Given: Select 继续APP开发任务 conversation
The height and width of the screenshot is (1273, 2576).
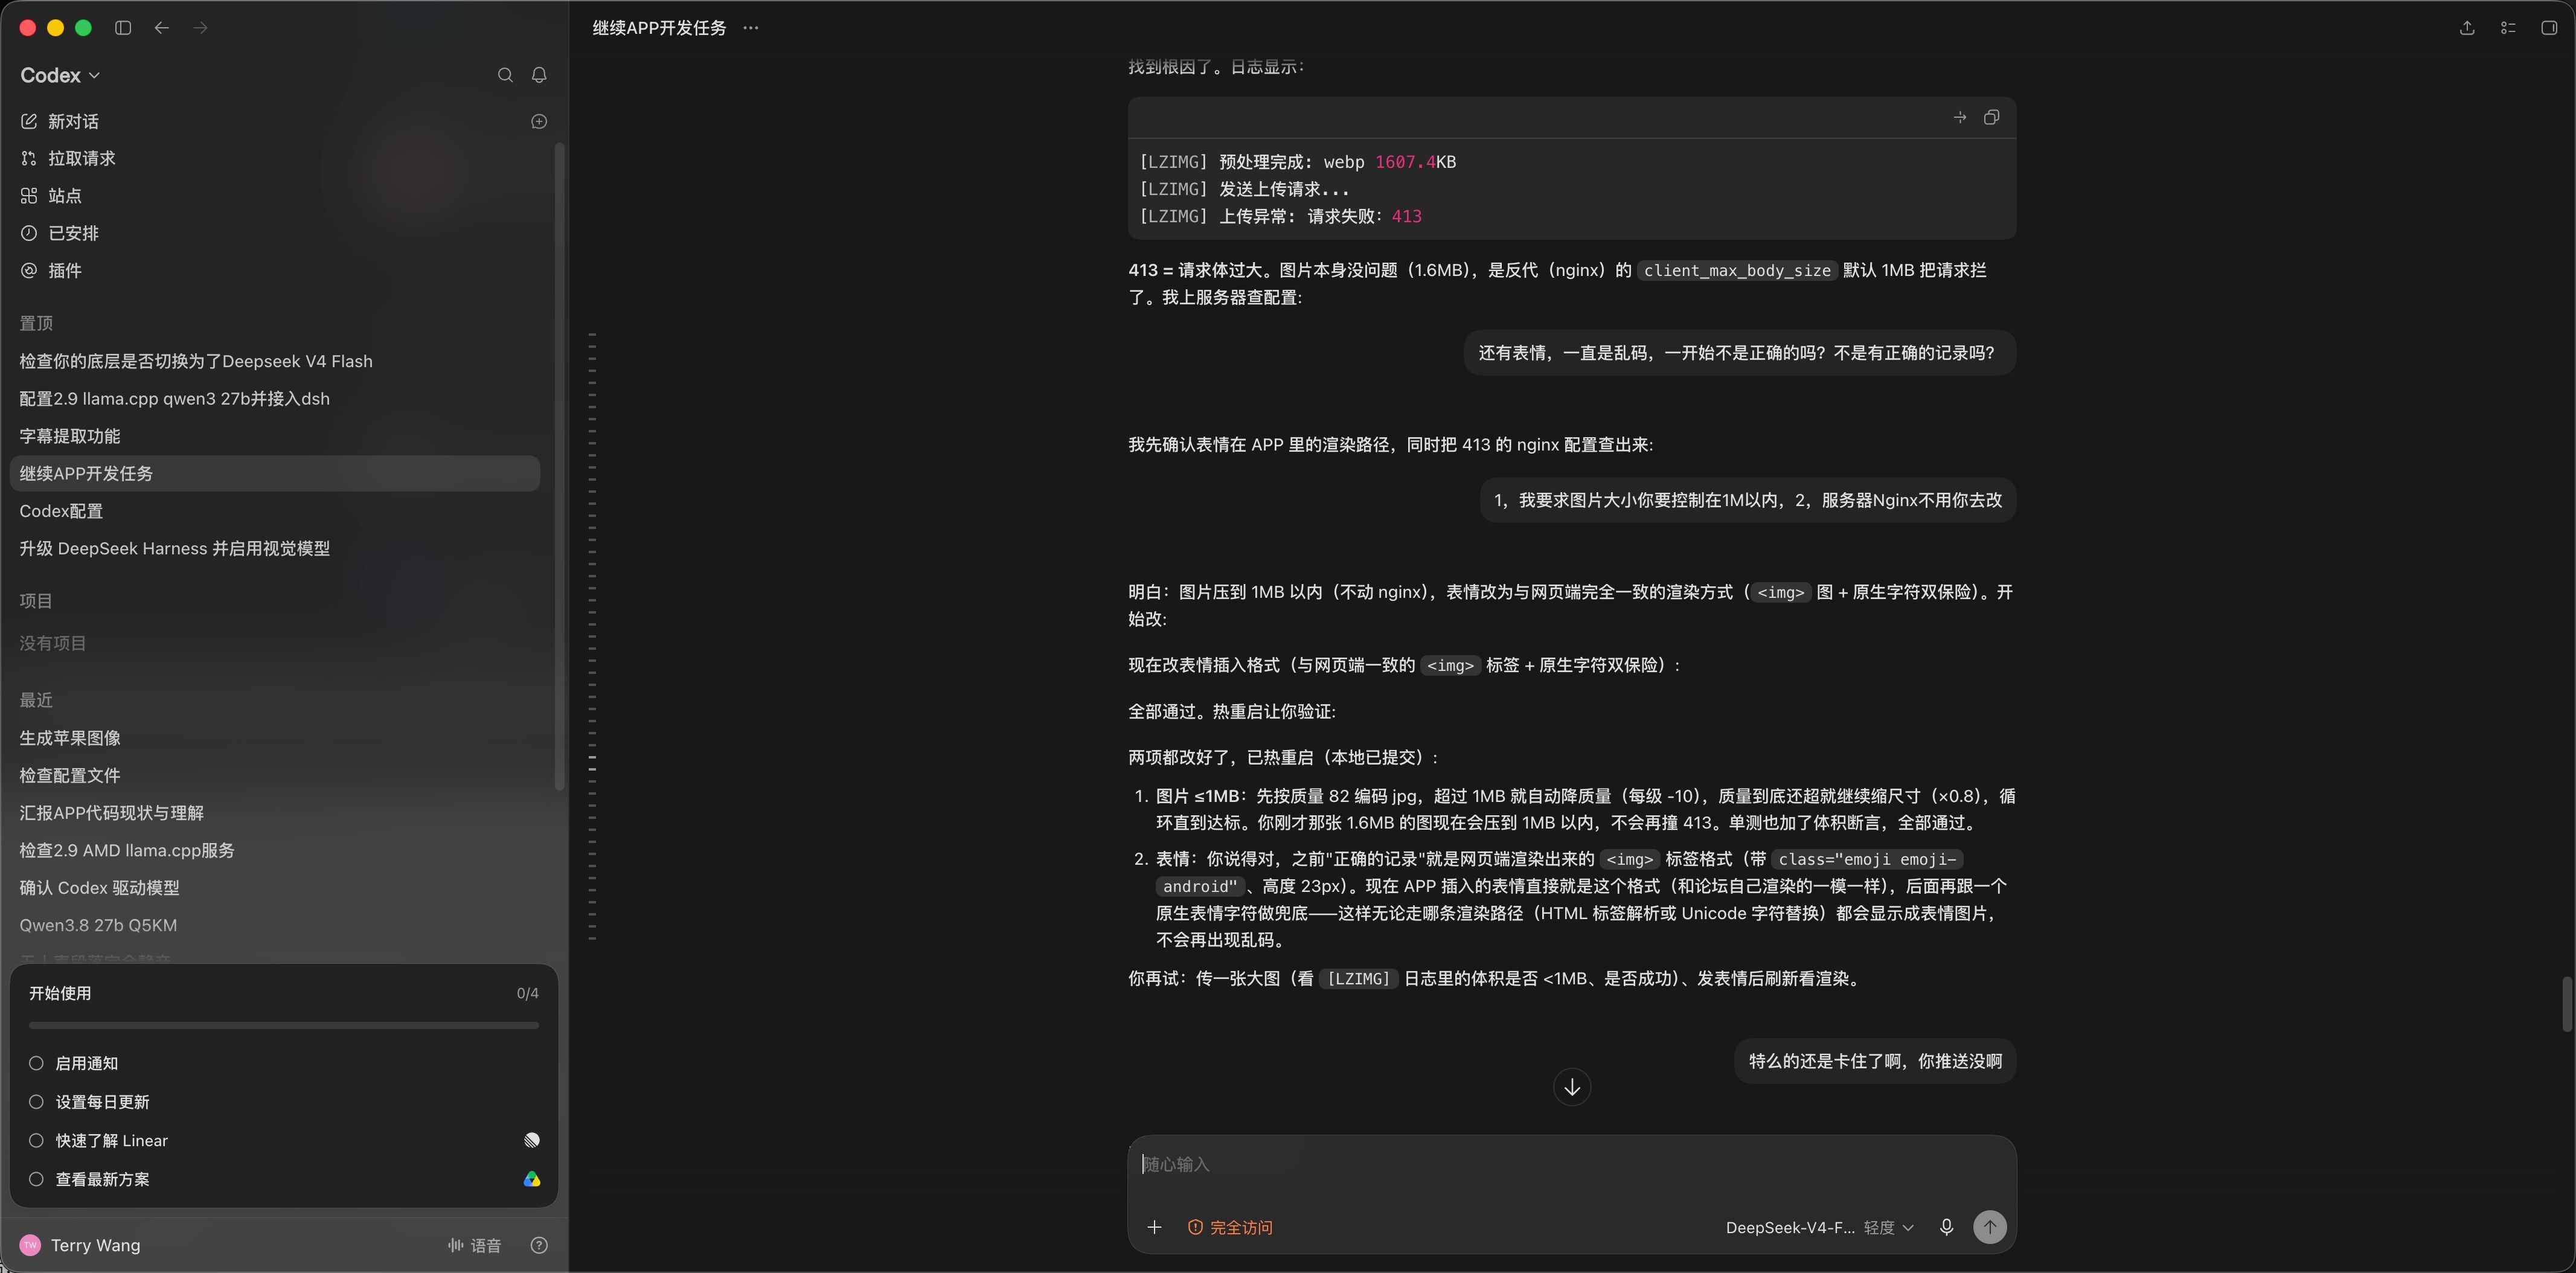Looking at the screenshot, I should click(274, 474).
